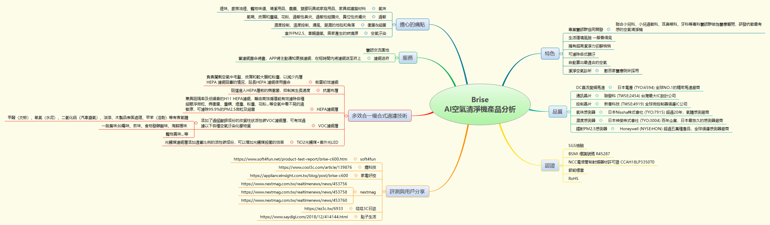
Task: Select the 多效合一複合式過濾技術 main topic
Action: point(380,116)
